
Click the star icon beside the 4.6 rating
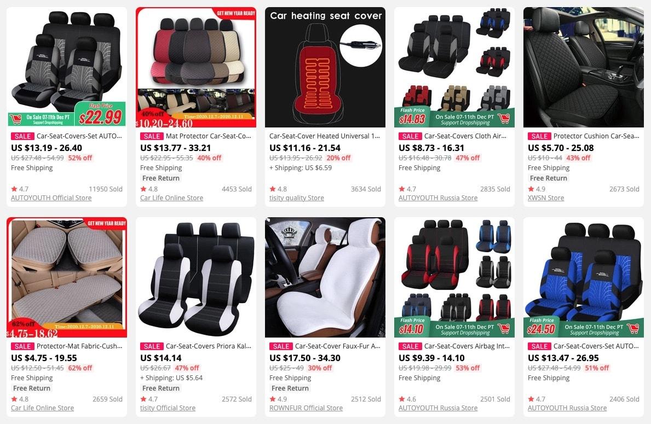(401, 399)
